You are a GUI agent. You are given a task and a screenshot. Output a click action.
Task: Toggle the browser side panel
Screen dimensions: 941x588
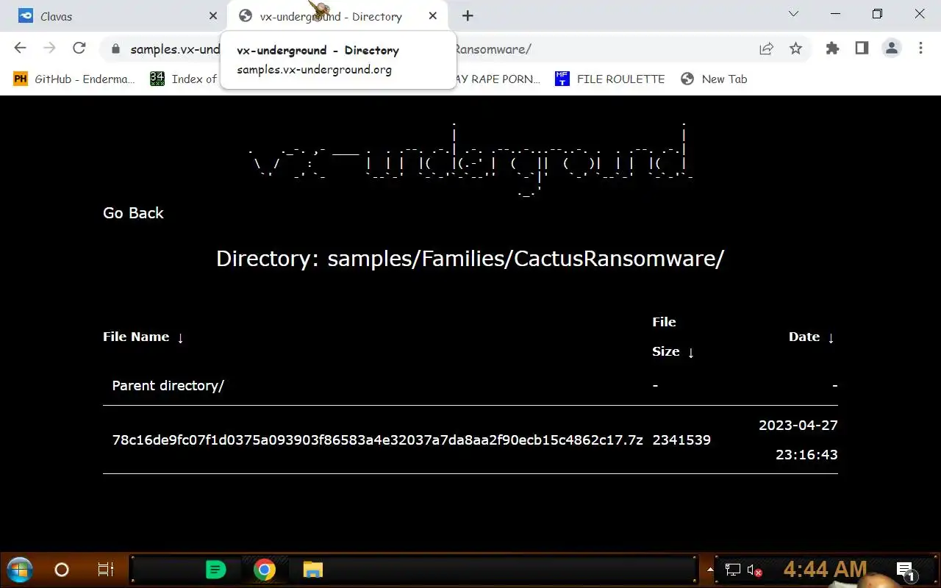pos(862,49)
